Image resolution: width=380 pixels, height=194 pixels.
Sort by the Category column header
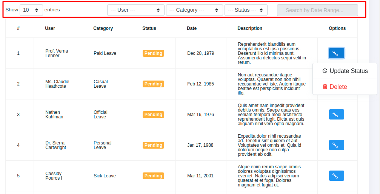click(x=103, y=28)
